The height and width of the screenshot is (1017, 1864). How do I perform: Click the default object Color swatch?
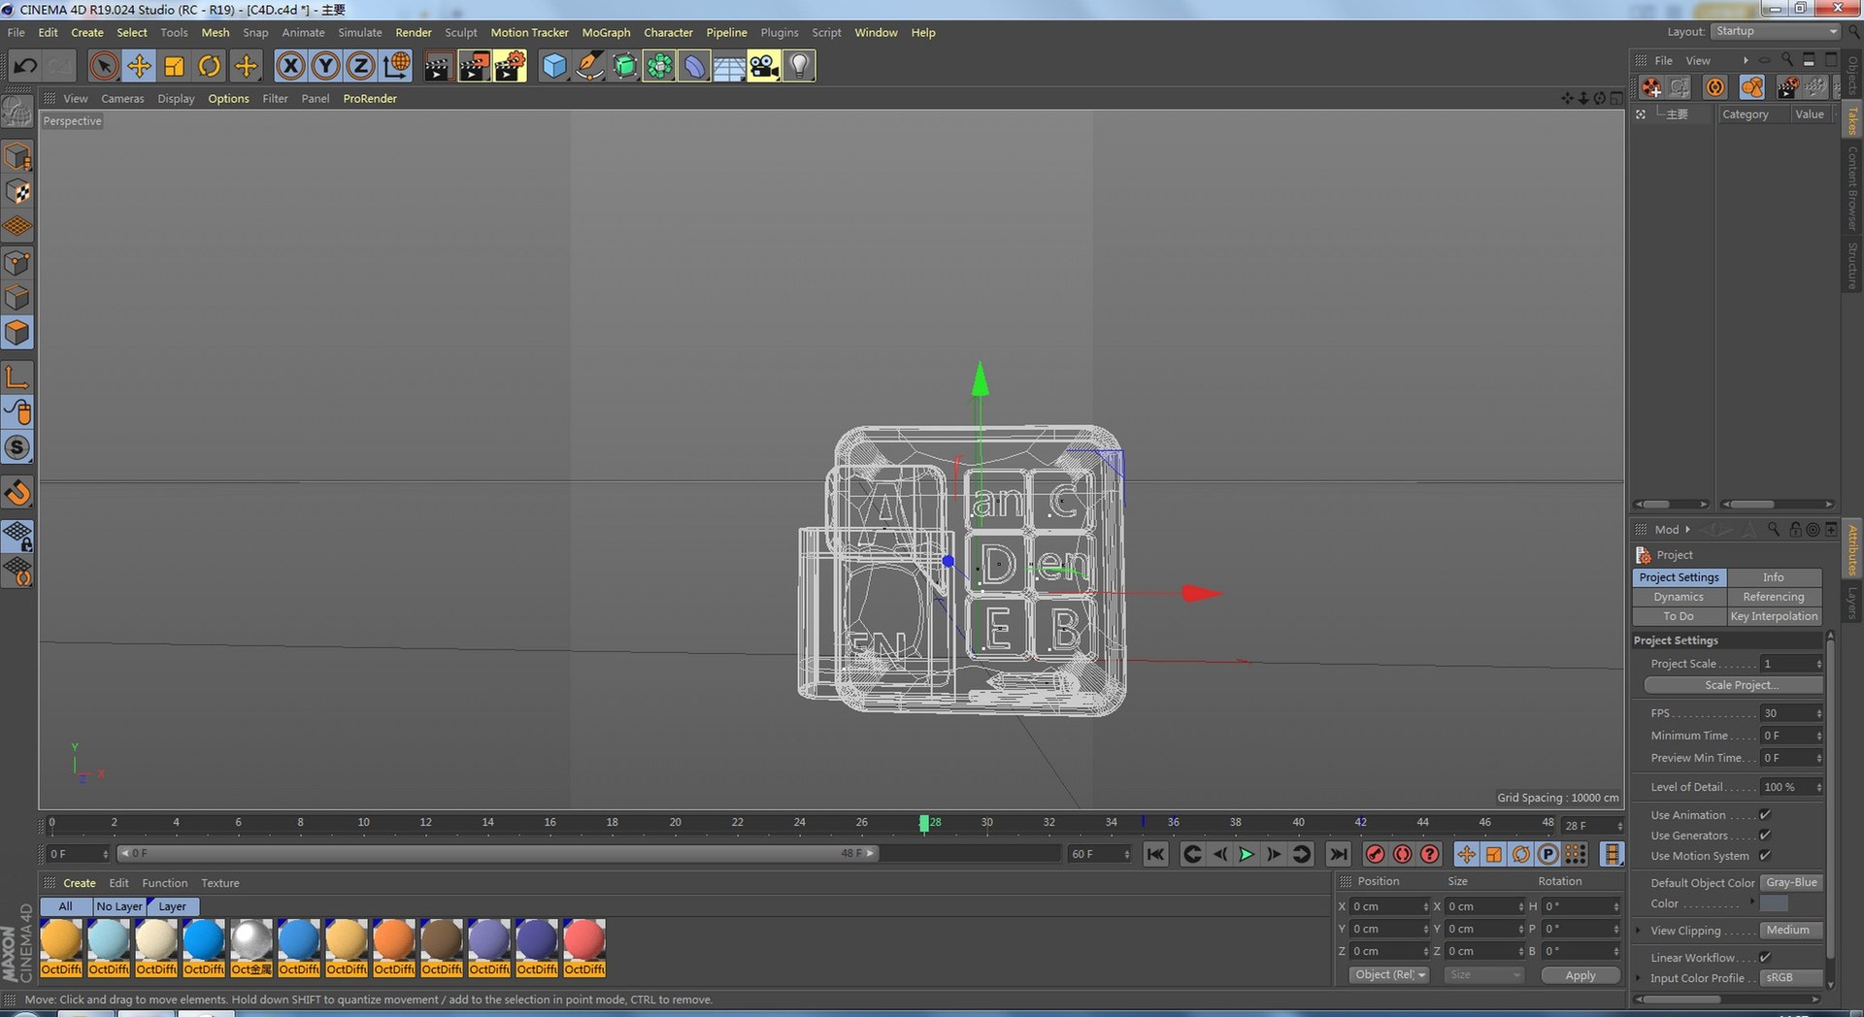tap(1774, 903)
